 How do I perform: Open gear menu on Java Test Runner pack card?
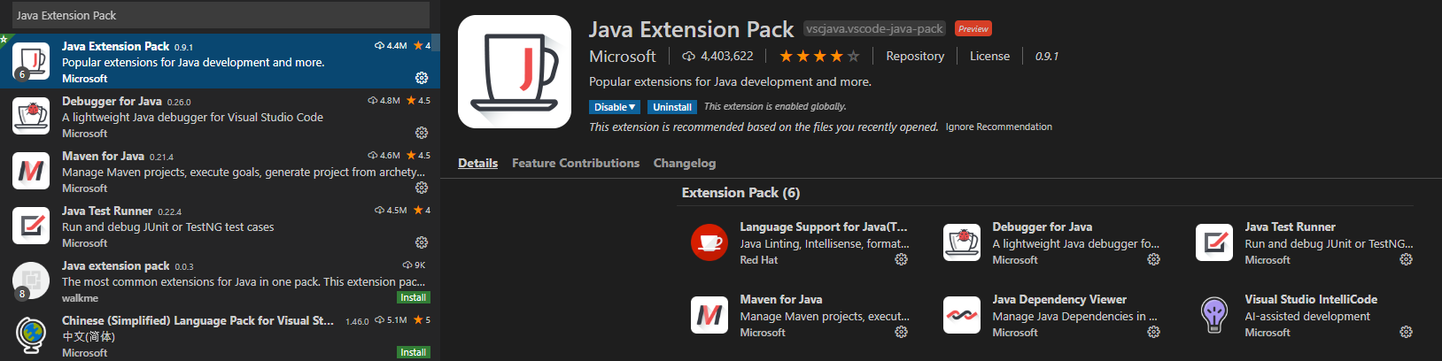click(x=1406, y=259)
